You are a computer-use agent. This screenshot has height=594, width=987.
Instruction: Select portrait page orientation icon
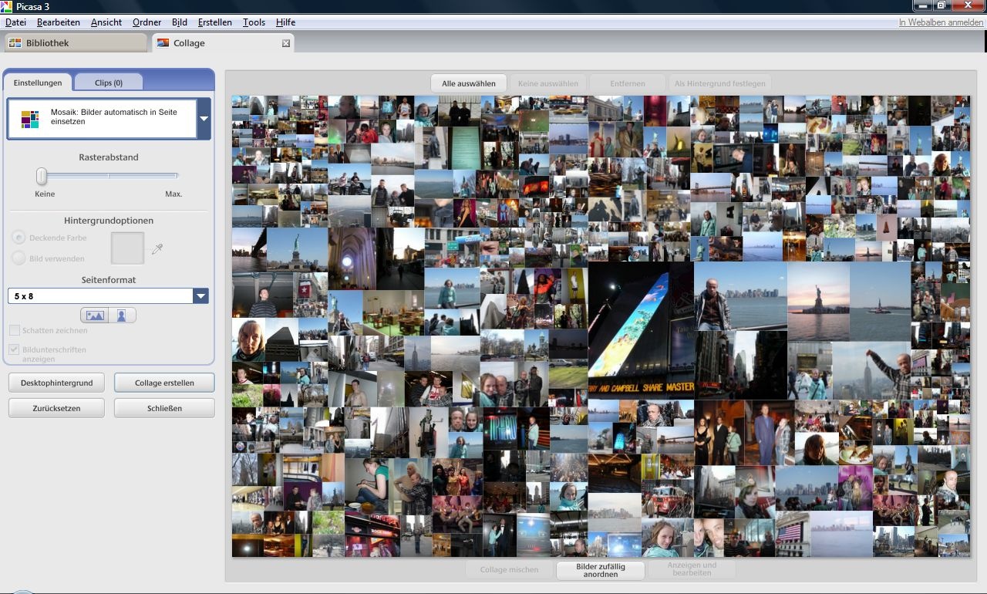click(x=122, y=316)
